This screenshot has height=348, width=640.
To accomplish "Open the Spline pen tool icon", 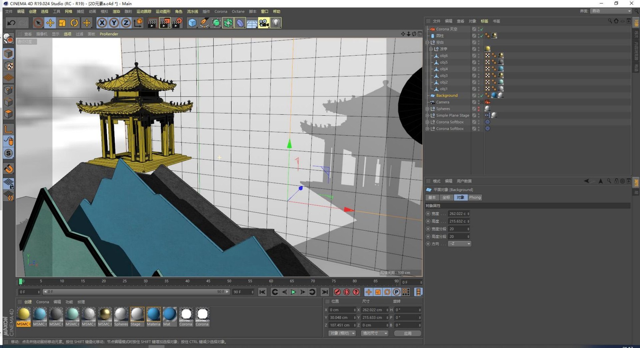I will 204,23.
